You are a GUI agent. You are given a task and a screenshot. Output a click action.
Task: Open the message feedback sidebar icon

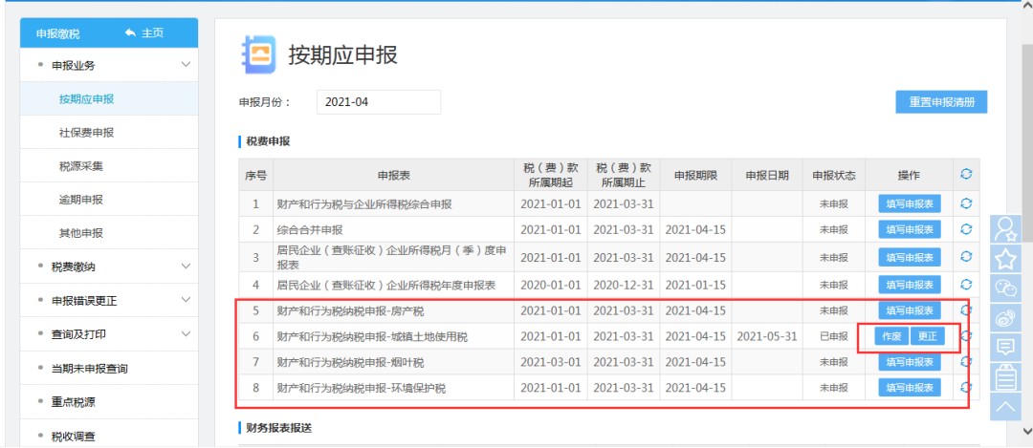click(x=1005, y=347)
